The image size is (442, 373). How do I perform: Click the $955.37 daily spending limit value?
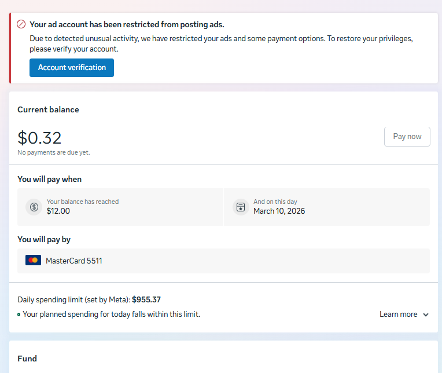point(146,299)
